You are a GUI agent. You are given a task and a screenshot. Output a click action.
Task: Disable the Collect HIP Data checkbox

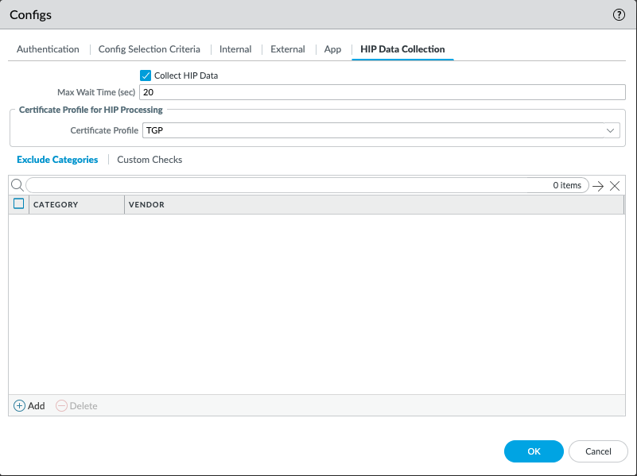pyautogui.click(x=145, y=75)
